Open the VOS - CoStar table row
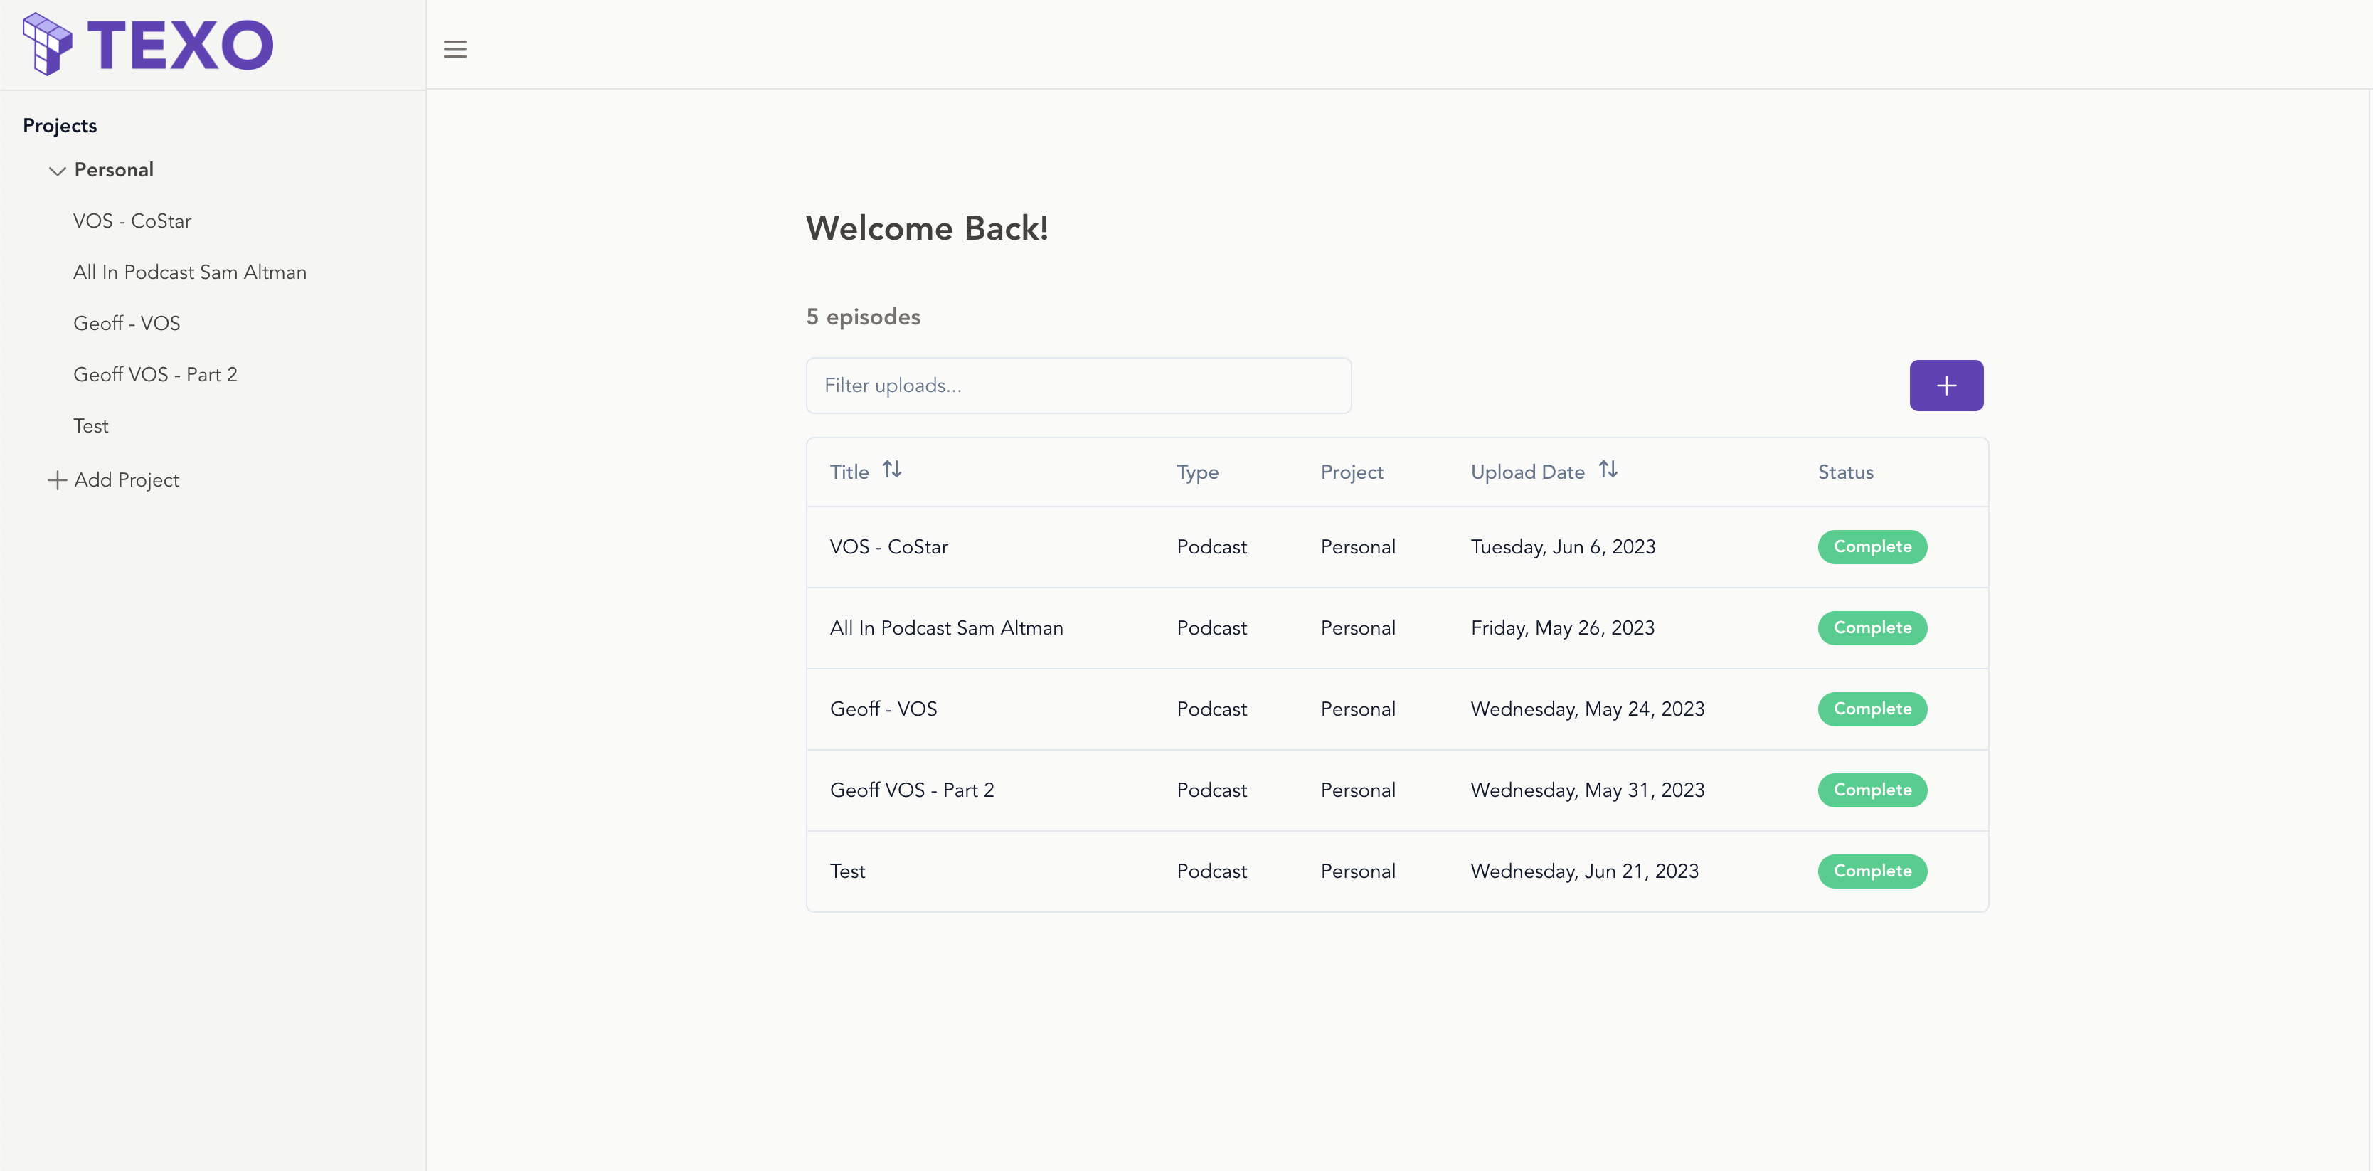 point(889,547)
